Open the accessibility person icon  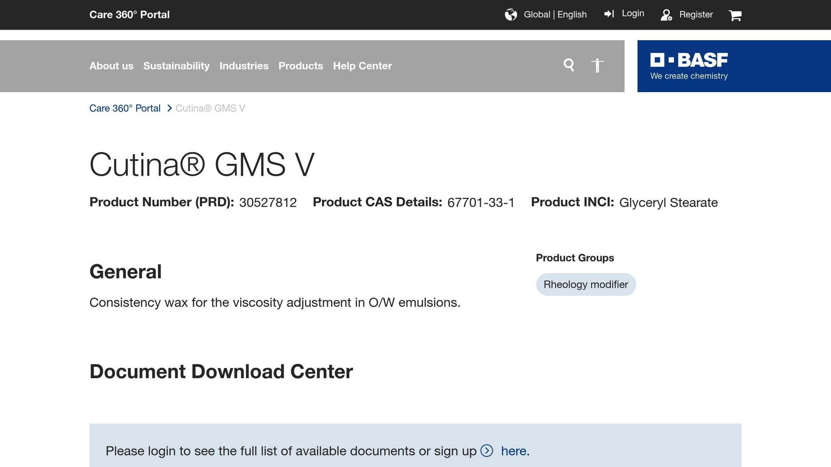[x=597, y=65]
